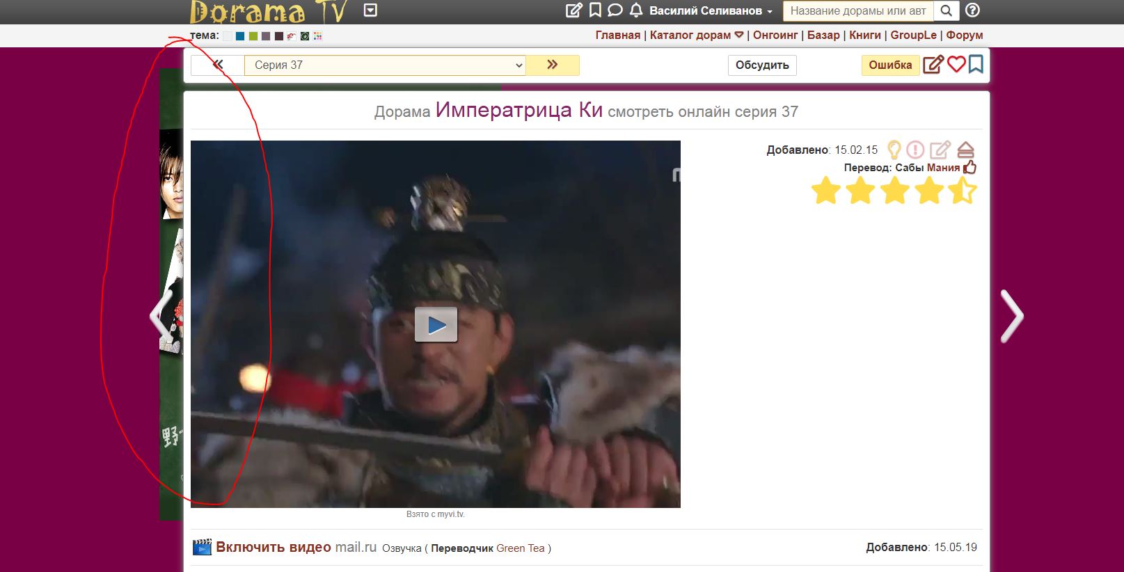Click the exclamation warning icon
1124x572 pixels.
pyautogui.click(x=915, y=150)
